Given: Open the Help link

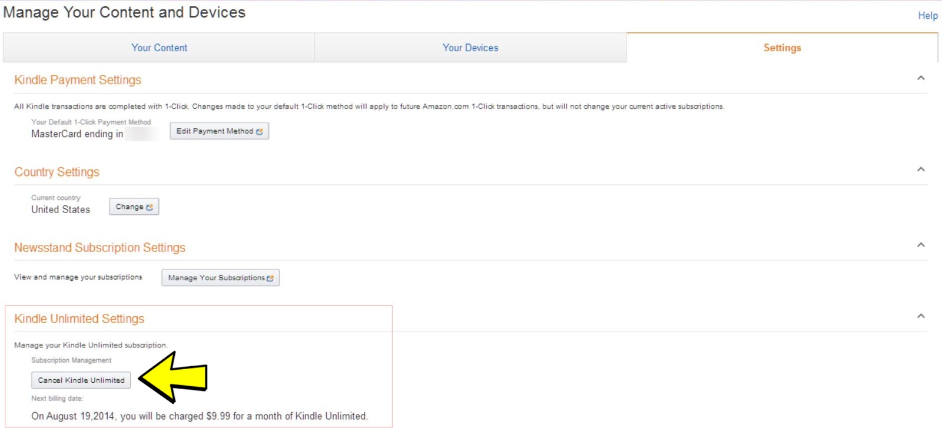Looking at the screenshot, I should pos(928,16).
